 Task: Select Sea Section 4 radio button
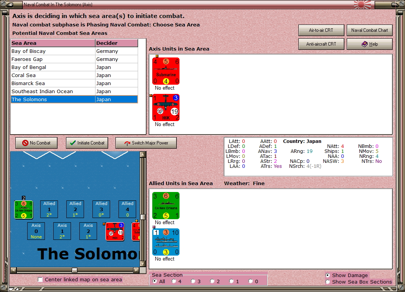pyautogui.click(x=174, y=281)
